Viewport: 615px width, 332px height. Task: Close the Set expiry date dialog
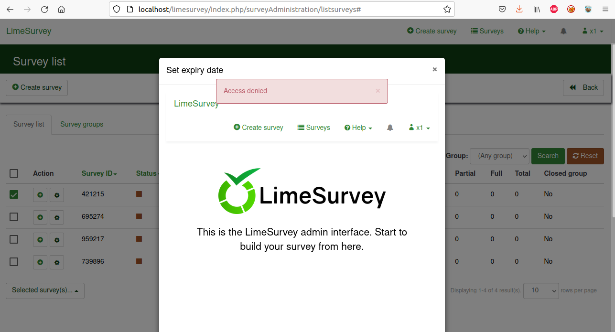(435, 69)
